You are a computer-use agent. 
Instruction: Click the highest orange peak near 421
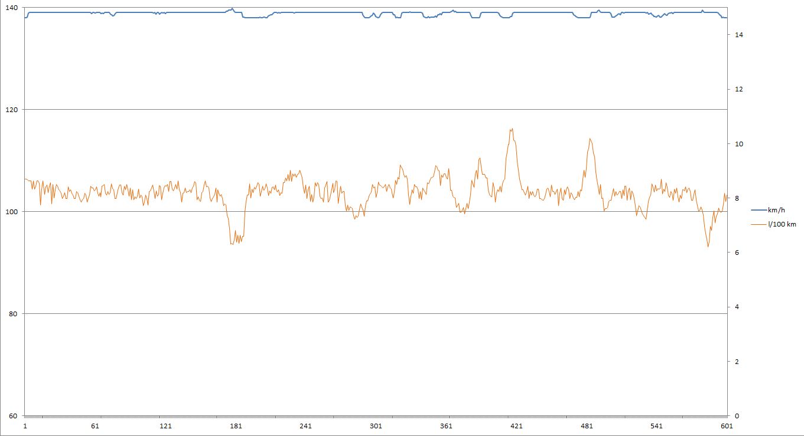point(511,129)
